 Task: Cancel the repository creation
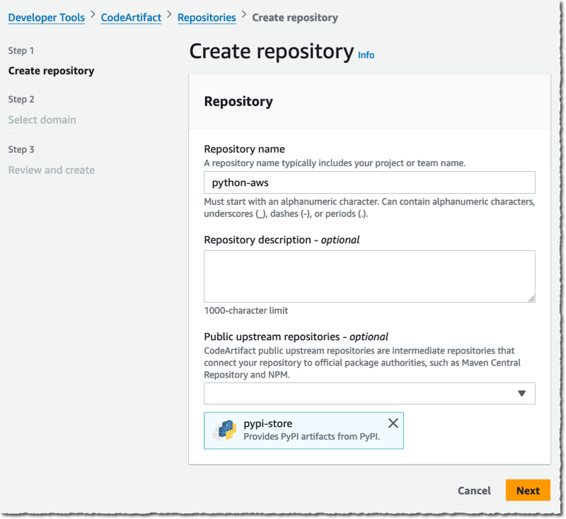[474, 490]
